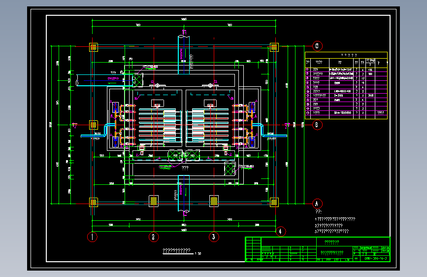Click the scale text 1:50 under the plan title
This screenshot has width=427, height=277.
point(198,253)
